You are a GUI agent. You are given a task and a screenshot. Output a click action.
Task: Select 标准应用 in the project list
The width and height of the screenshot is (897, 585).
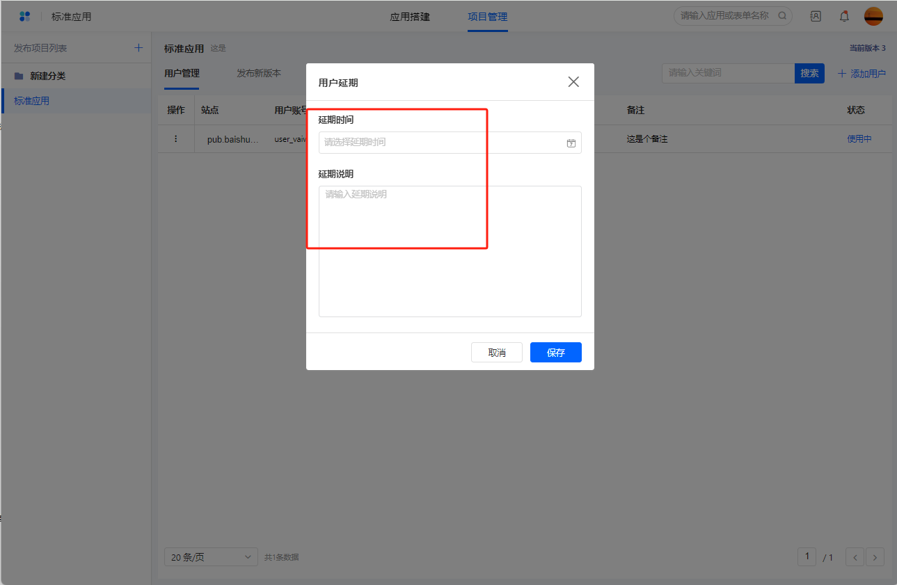pyautogui.click(x=32, y=101)
